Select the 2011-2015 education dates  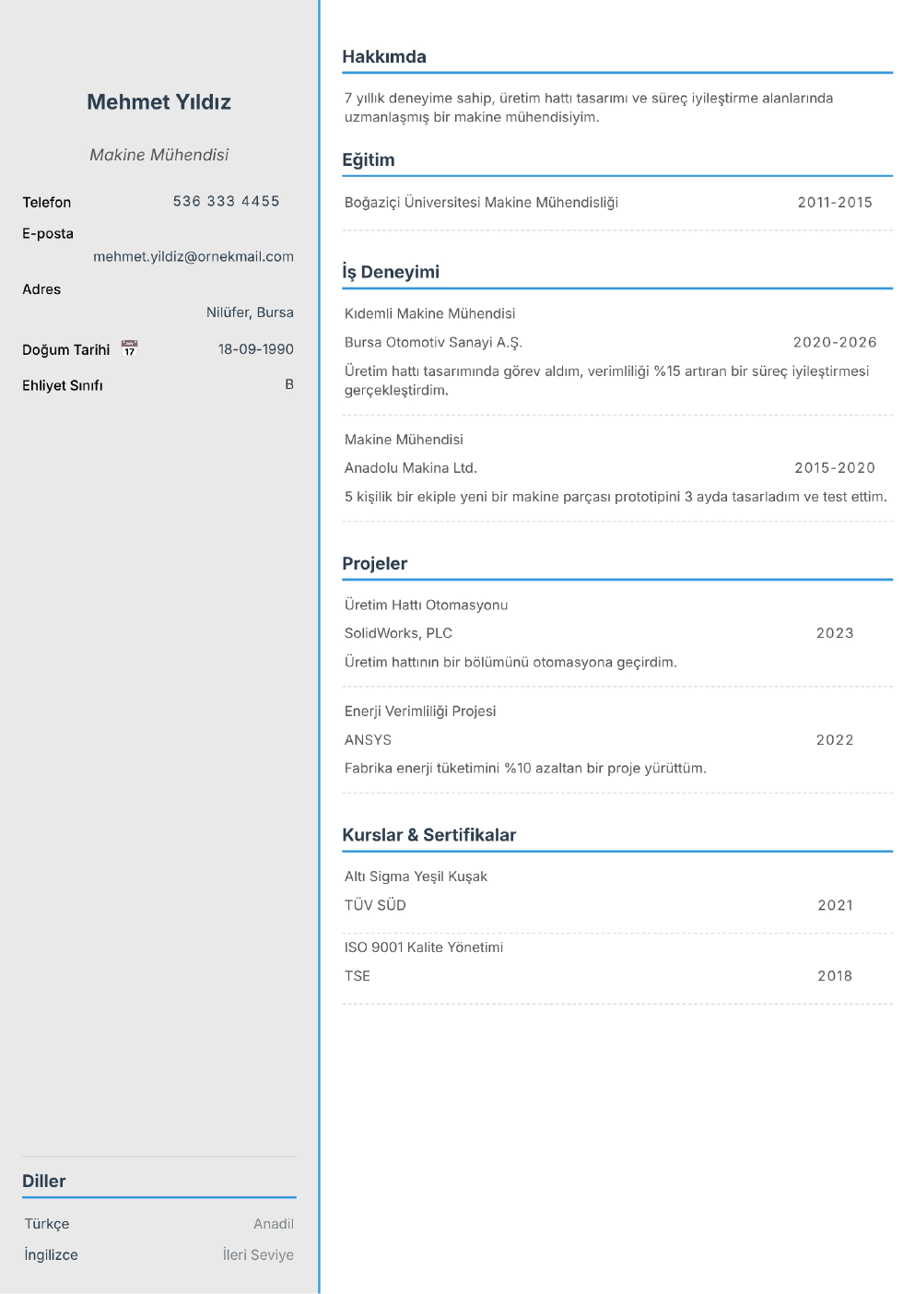point(835,203)
